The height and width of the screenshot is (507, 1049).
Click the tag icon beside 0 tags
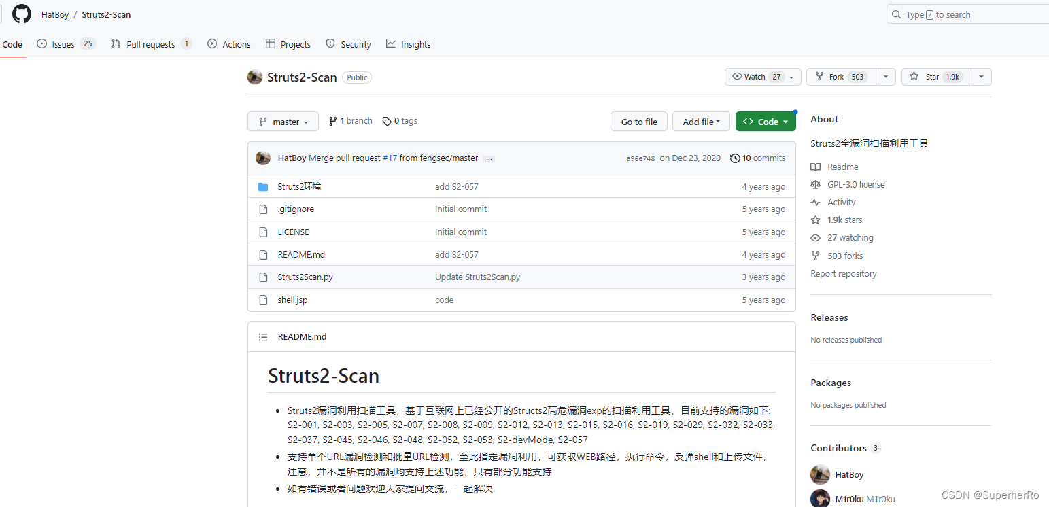[387, 122]
